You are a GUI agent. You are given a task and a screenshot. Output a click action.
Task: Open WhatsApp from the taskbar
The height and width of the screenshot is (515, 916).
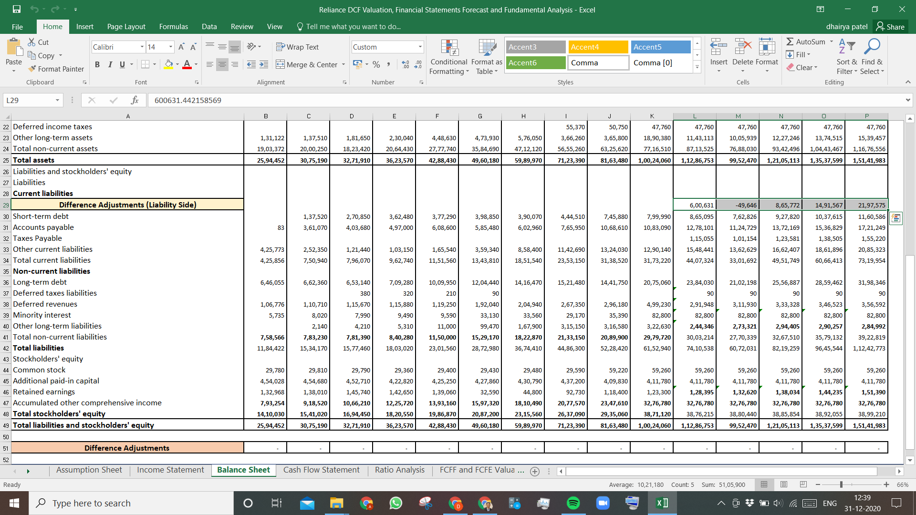[396, 503]
